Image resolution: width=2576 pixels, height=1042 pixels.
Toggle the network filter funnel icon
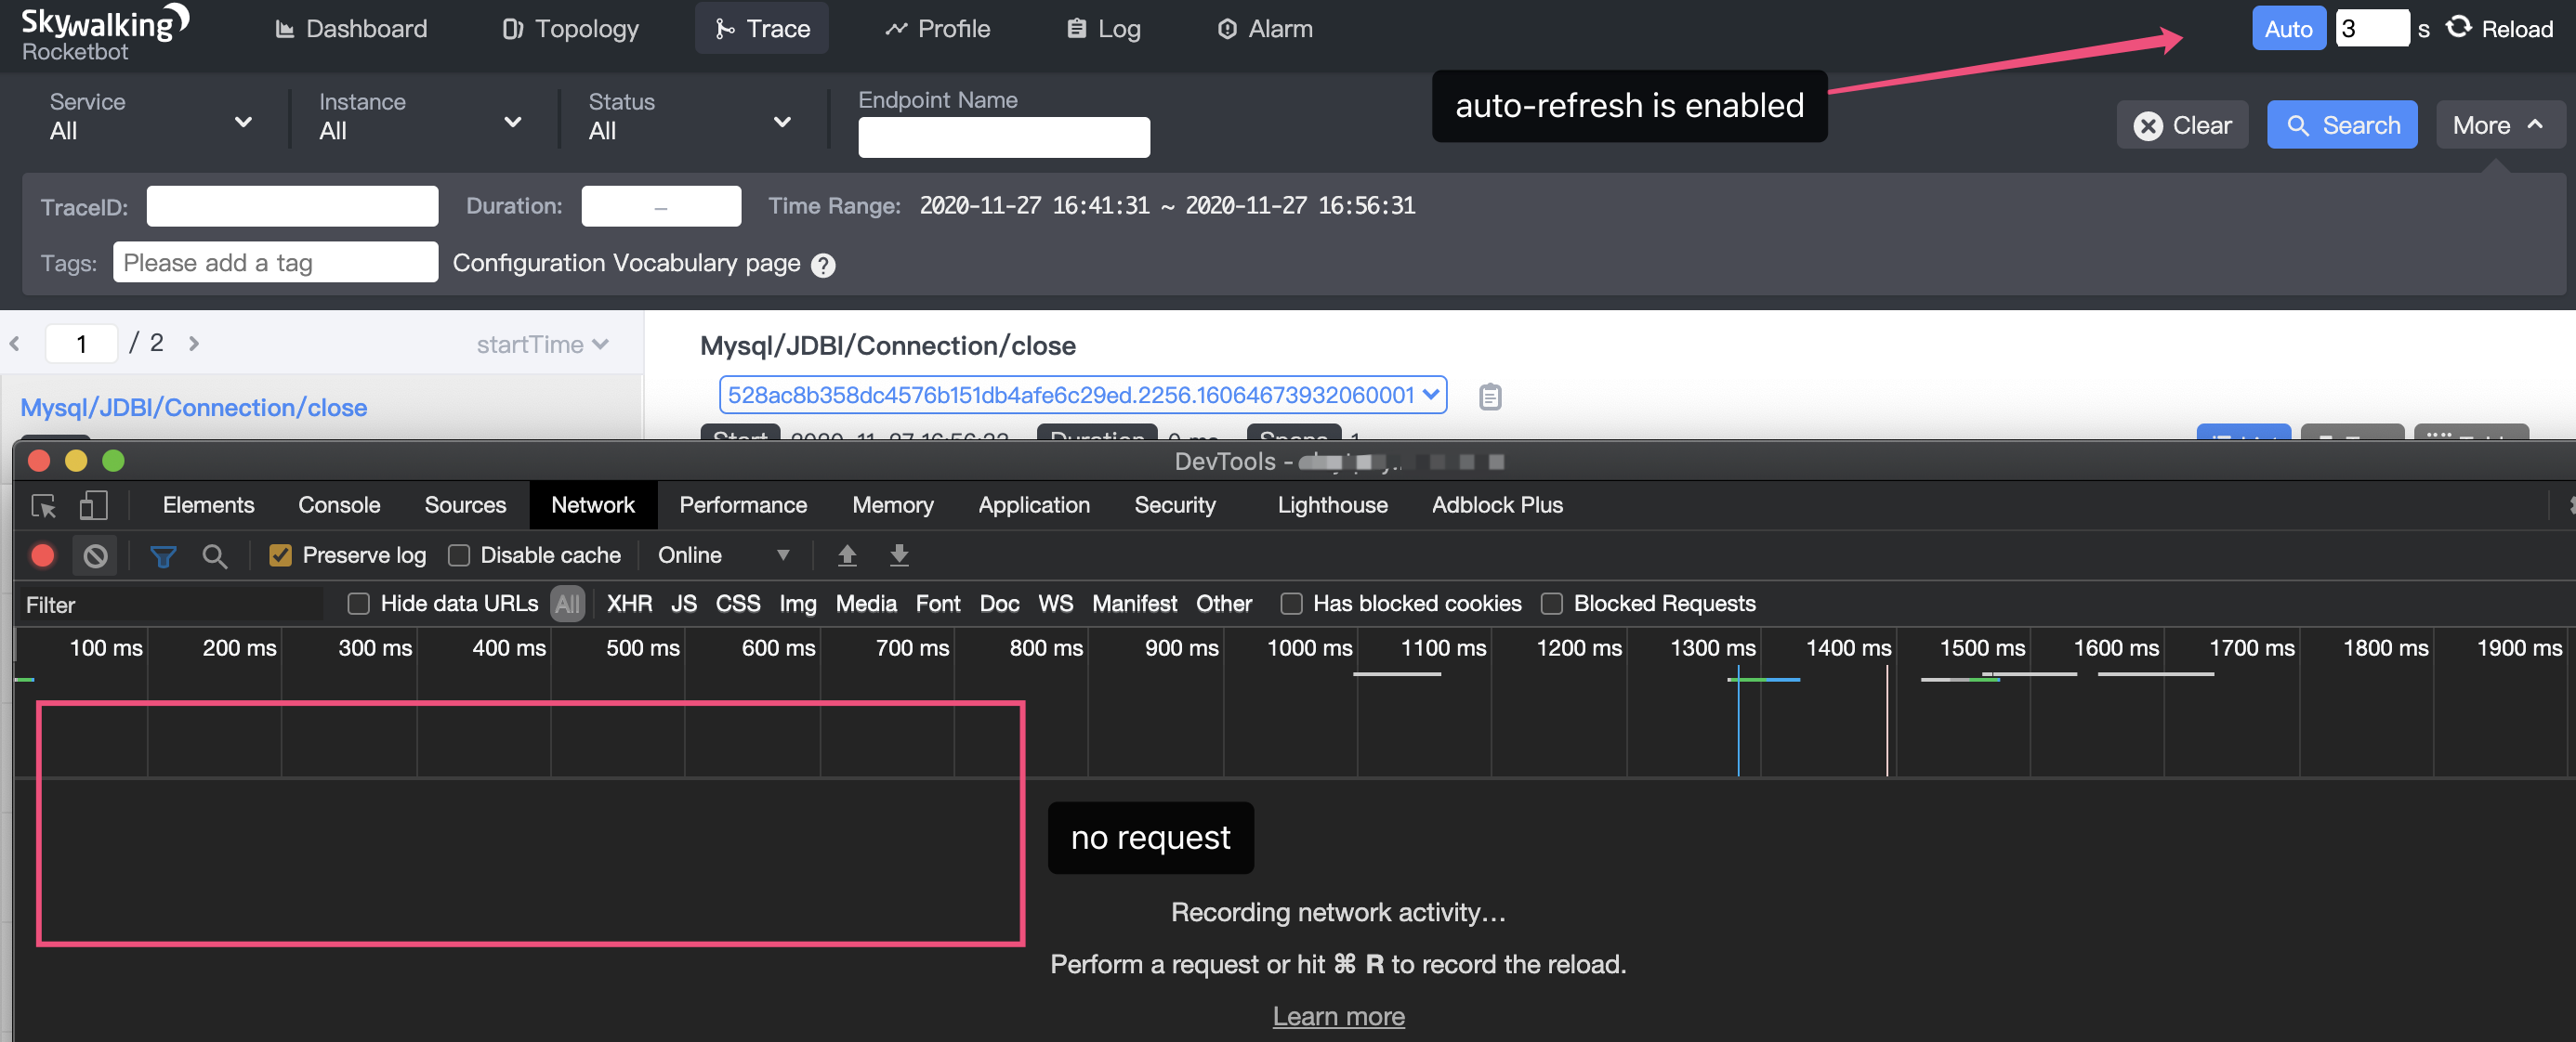(x=163, y=555)
